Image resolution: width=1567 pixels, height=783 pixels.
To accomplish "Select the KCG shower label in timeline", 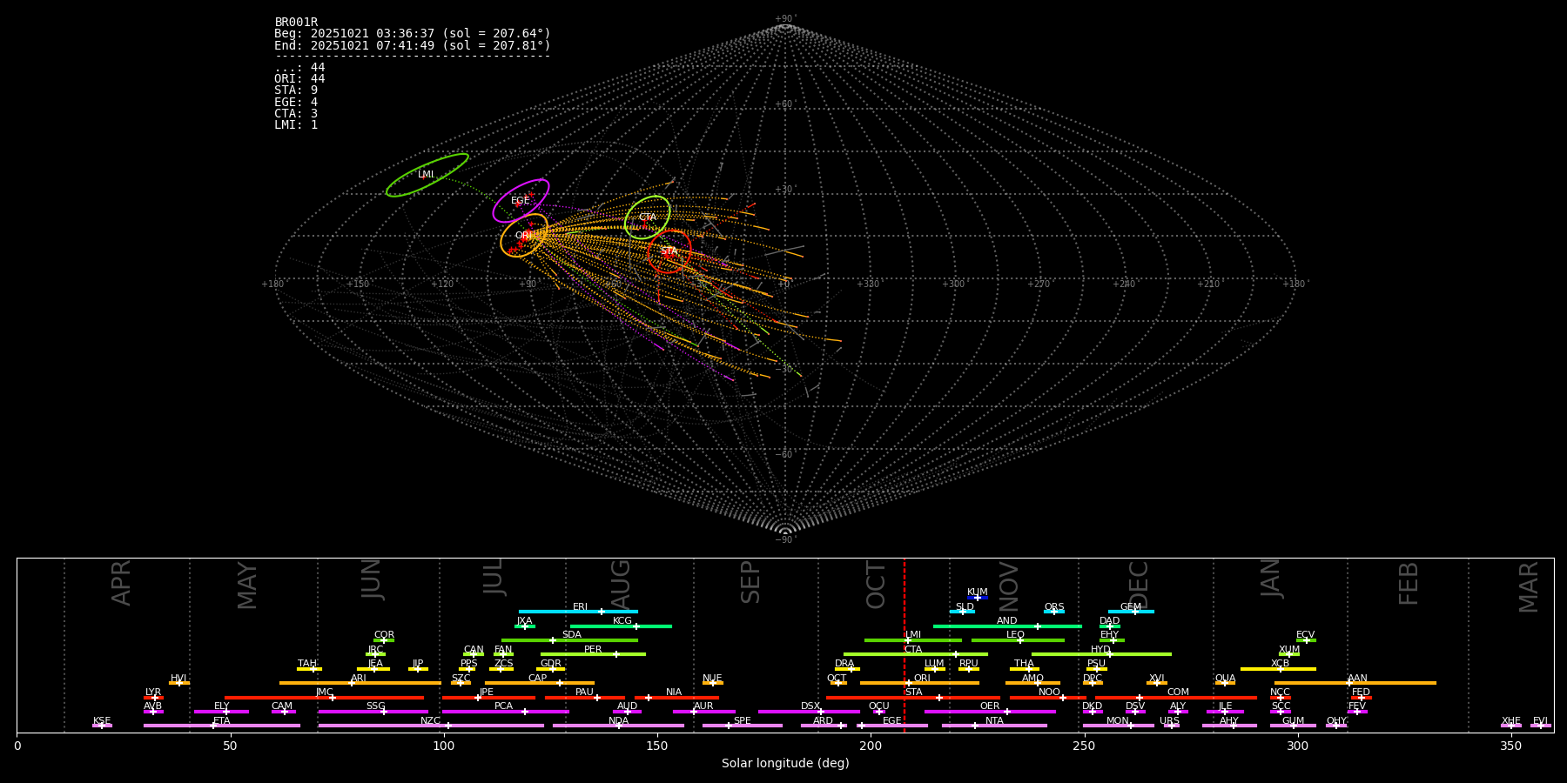I will 622,621.
